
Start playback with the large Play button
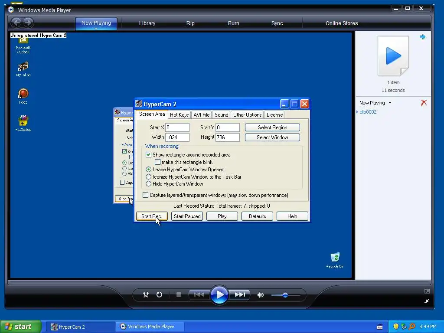click(219, 295)
